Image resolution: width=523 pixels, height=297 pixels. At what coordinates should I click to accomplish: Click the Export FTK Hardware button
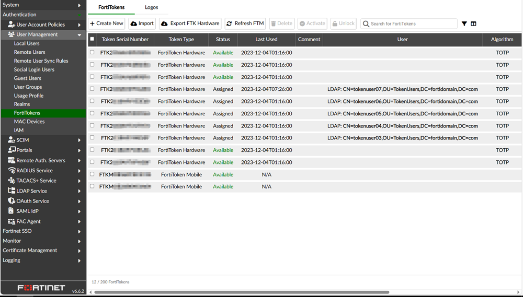pos(190,23)
